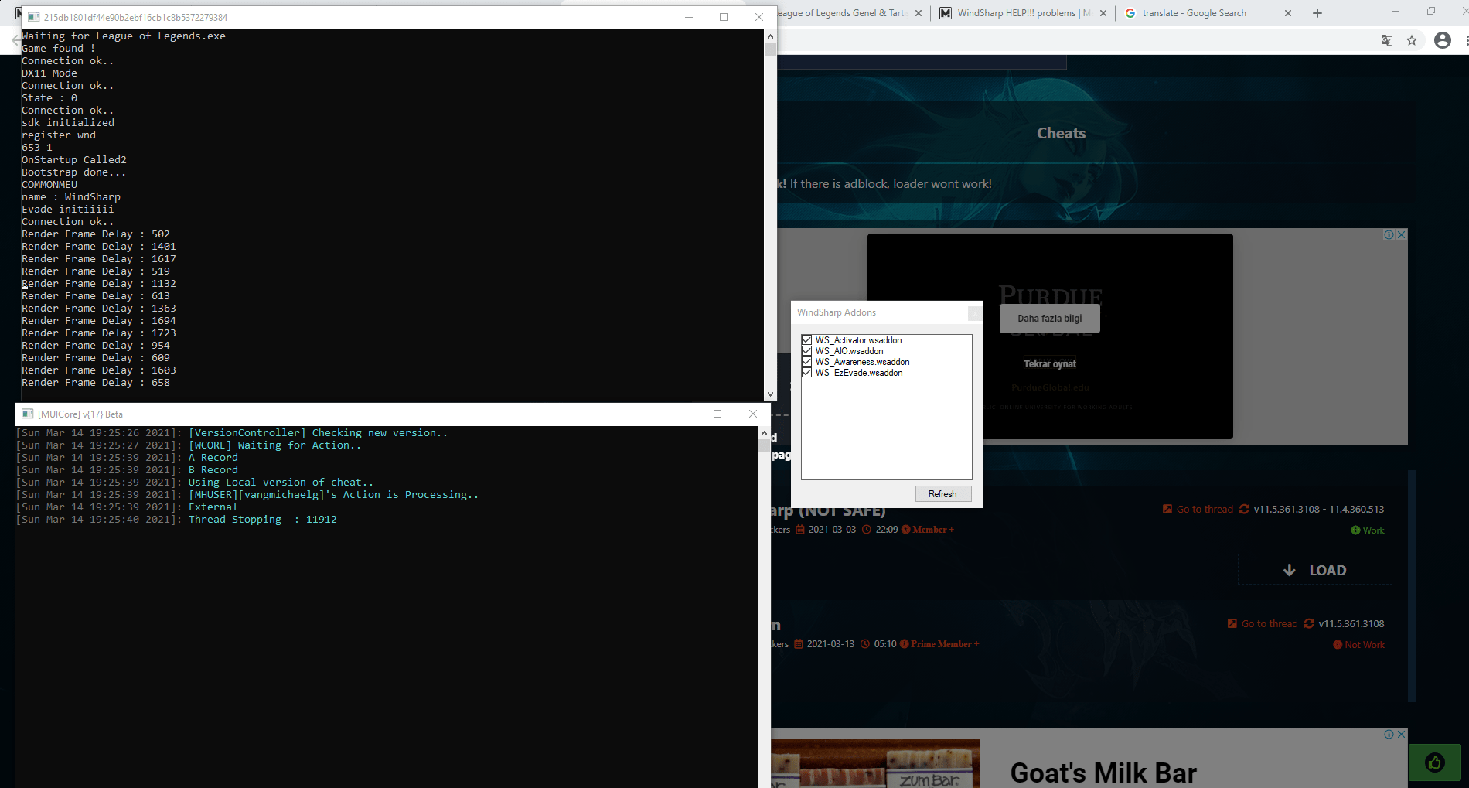Open Go to thread link for Not Work cheat
The height and width of the screenshot is (788, 1469).
pos(1270,623)
